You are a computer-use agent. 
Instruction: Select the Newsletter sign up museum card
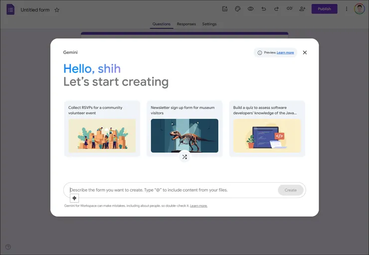pyautogui.click(x=184, y=129)
